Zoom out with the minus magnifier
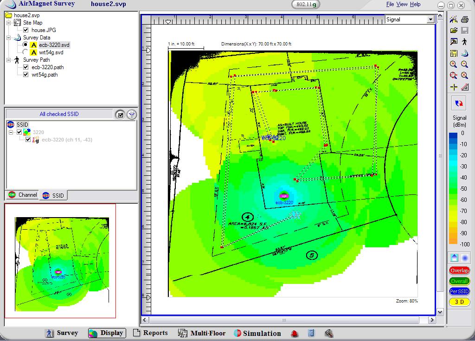Viewport: 475px width, 341px height. click(465, 64)
